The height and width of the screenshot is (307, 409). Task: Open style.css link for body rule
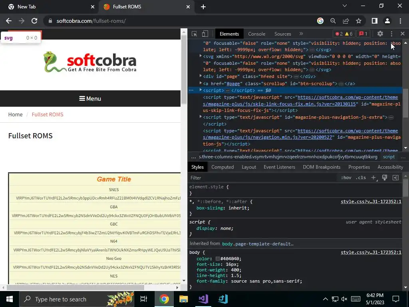(x=371, y=252)
